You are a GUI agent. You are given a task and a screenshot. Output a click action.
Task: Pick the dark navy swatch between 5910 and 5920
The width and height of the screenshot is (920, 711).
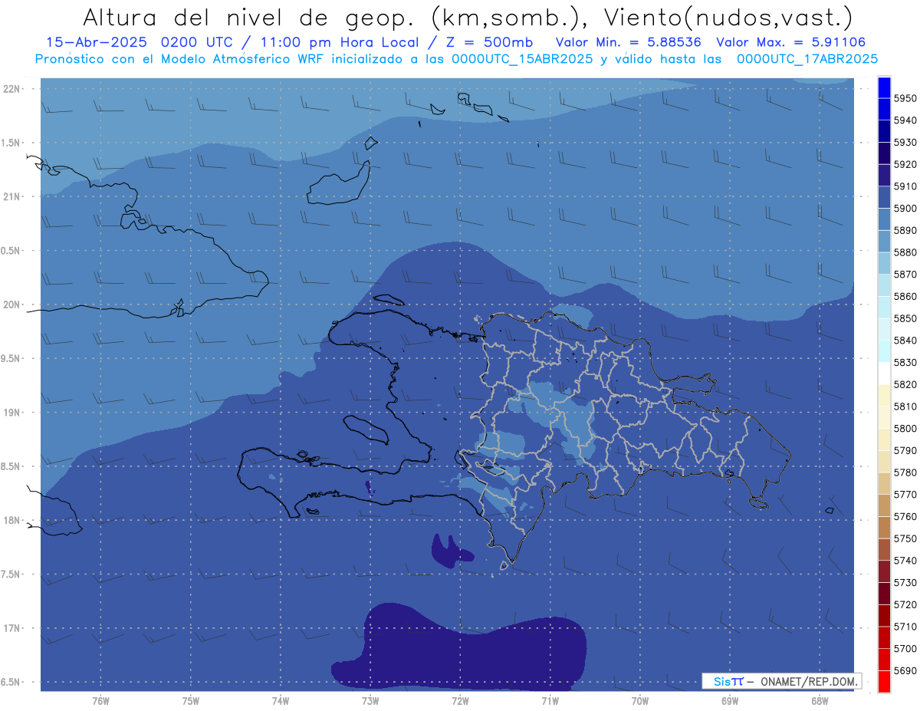tap(884, 176)
